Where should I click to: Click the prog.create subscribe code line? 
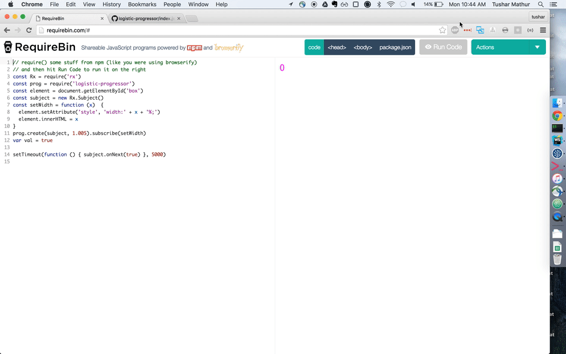coord(80,133)
